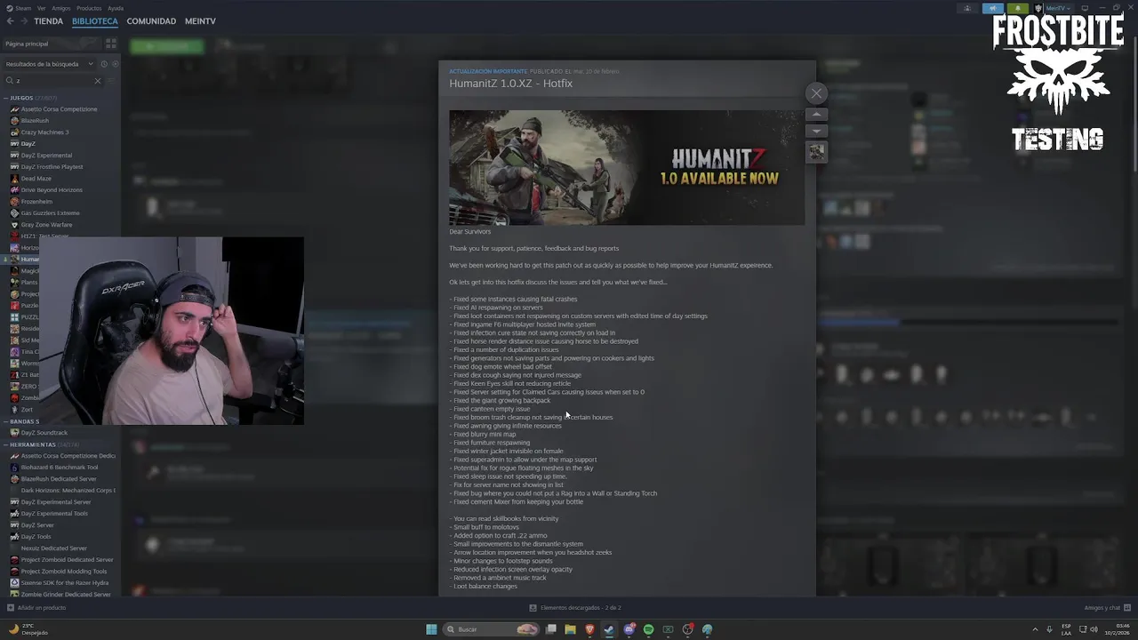Image resolution: width=1138 pixels, height=640 pixels.
Task: Focus the library search field
Action: coord(53,81)
